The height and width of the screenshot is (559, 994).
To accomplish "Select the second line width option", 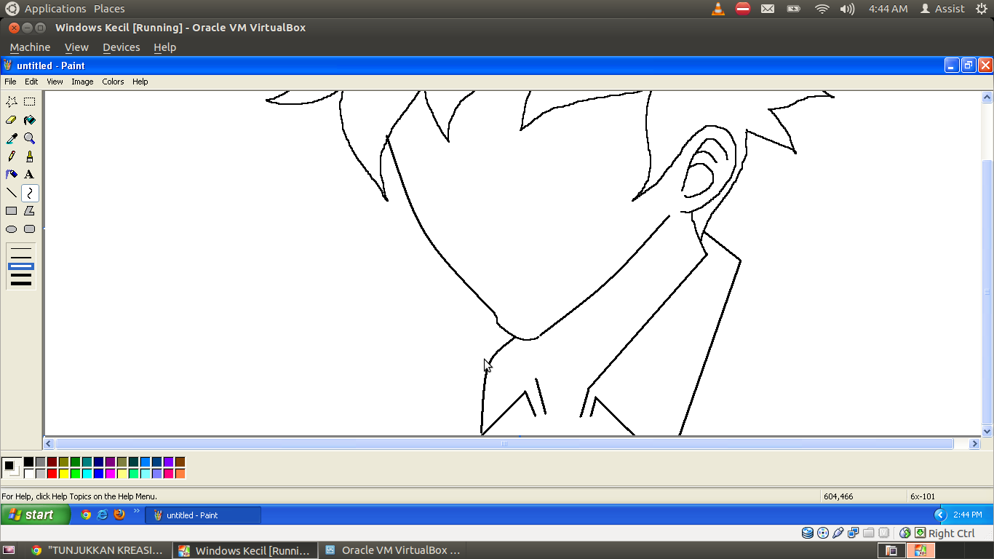I will [x=21, y=258].
